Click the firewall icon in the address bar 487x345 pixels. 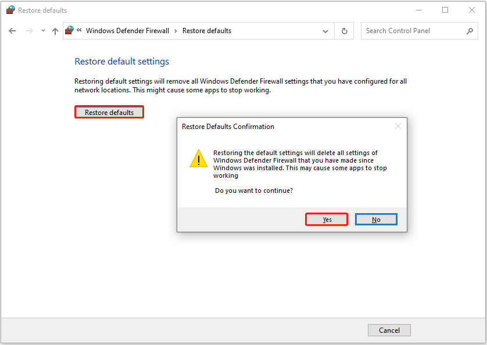[x=69, y=30]
